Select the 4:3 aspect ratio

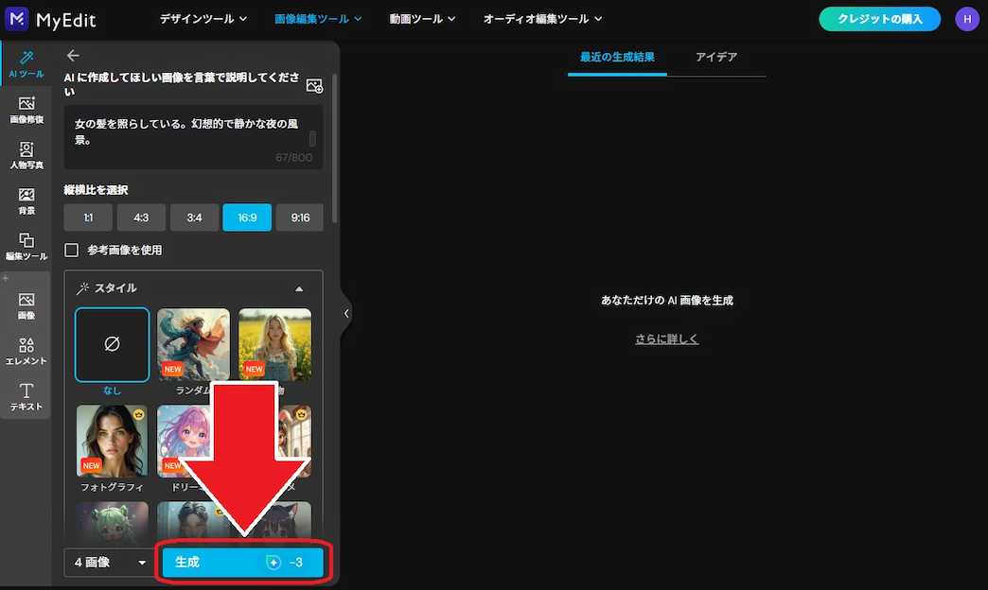coord(141,217)
